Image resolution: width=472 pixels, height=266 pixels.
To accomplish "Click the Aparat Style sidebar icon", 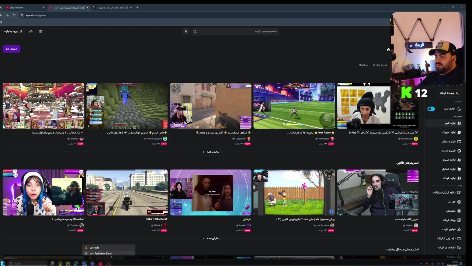I will (459, 169).
